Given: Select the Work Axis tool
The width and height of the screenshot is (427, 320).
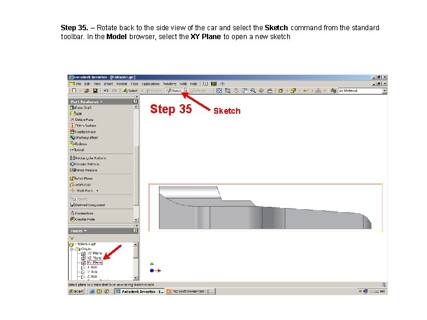Looking at the screenshot, I should 81,184.
